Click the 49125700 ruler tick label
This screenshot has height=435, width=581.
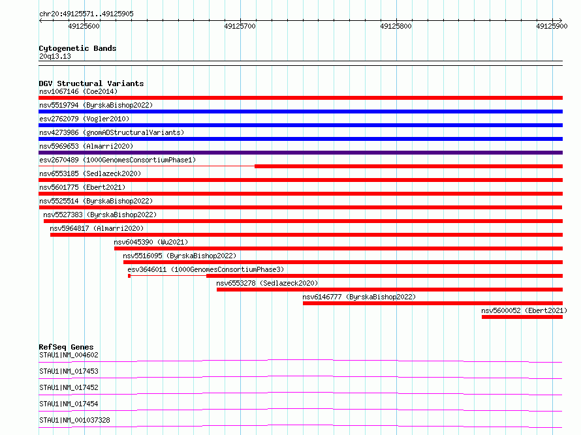240,26
